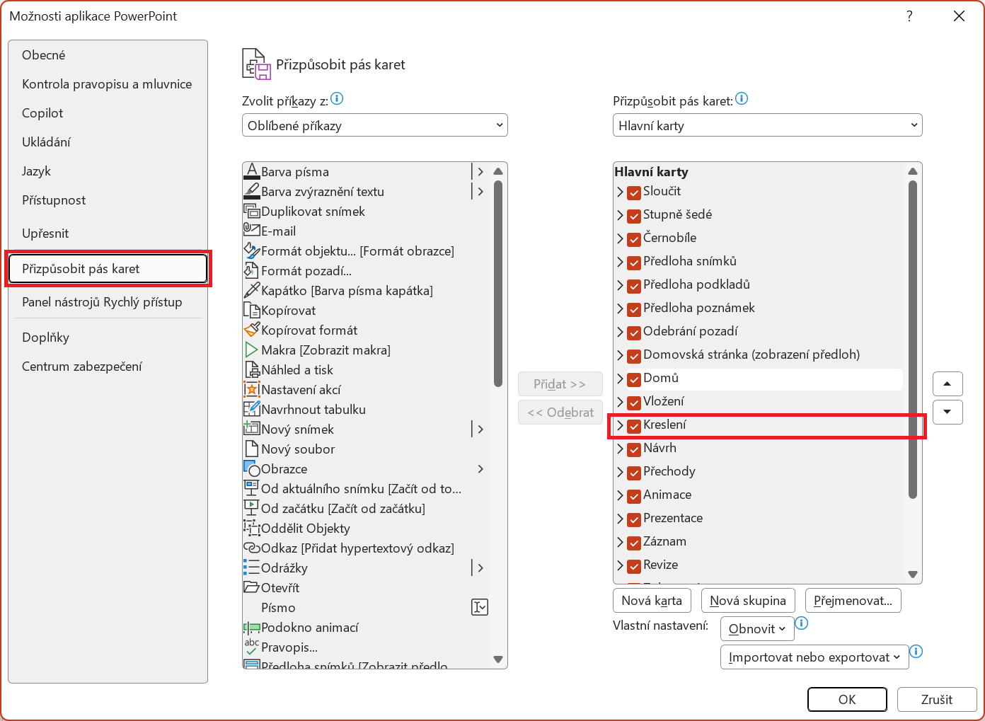Open the Centrum zabezpečení category
985x721 pixels.
point(108,367)
